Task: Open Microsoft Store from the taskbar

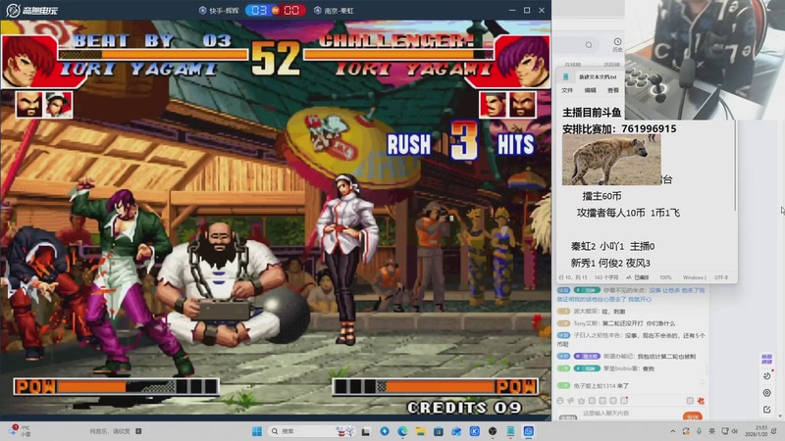Action: pos(439,431)
